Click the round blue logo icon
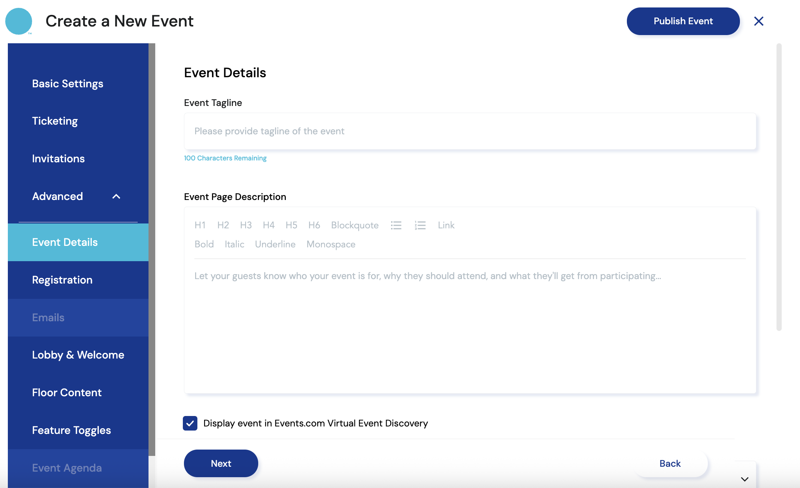 pos(19,21)
